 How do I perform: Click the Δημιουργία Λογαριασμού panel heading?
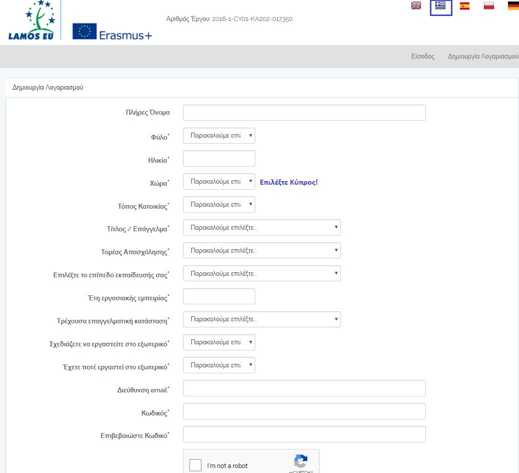pyautogui.click(x=48, y=88)
